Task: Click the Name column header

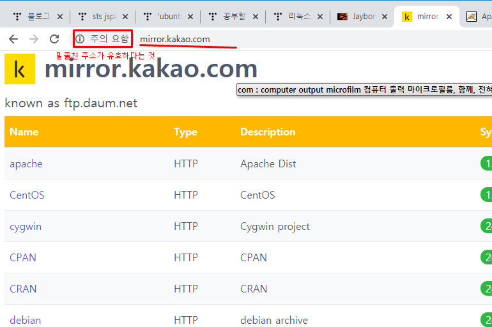Action: click(24, 132)
